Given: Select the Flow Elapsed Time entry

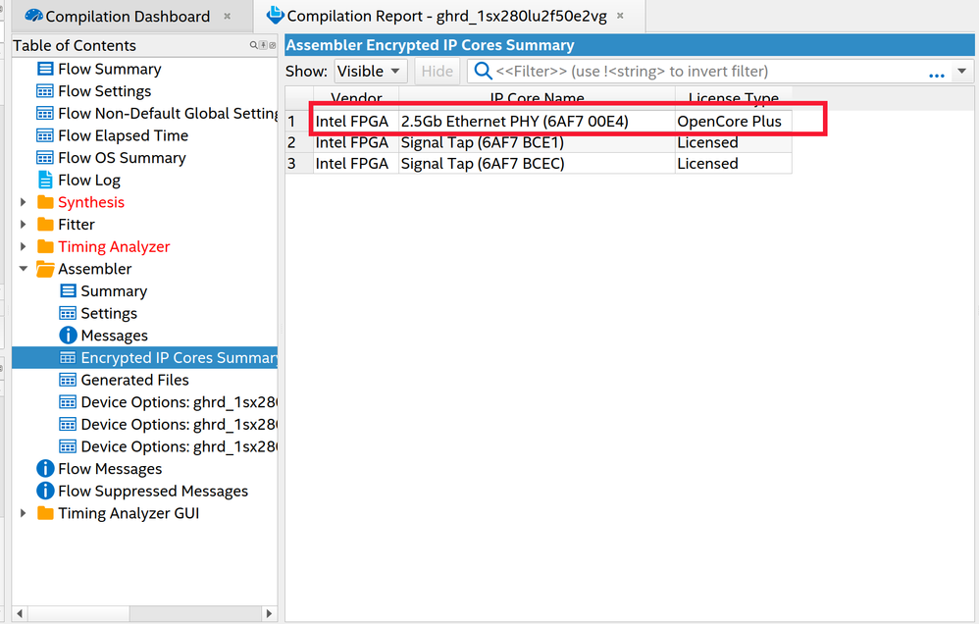Looking at the screenshot, I should [123, 135].
